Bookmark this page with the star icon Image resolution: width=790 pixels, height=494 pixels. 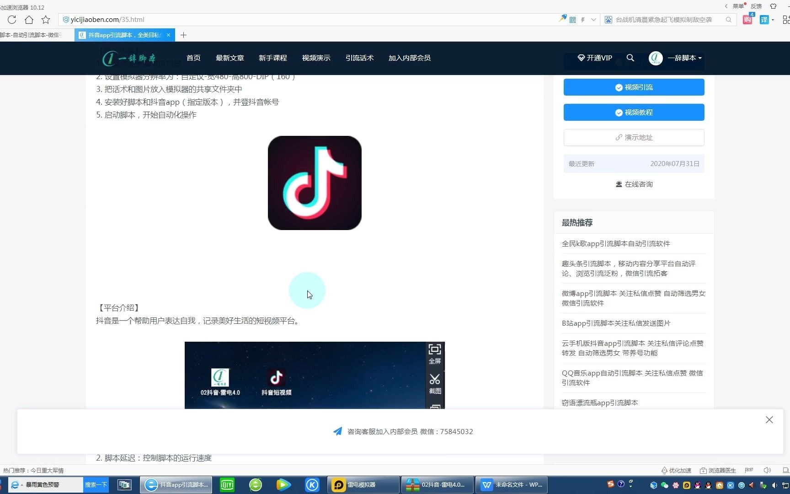tap(46, 20)
